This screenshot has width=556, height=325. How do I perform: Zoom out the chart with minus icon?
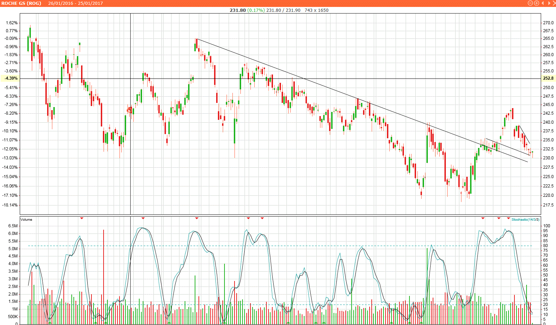[x=530, y=3]
